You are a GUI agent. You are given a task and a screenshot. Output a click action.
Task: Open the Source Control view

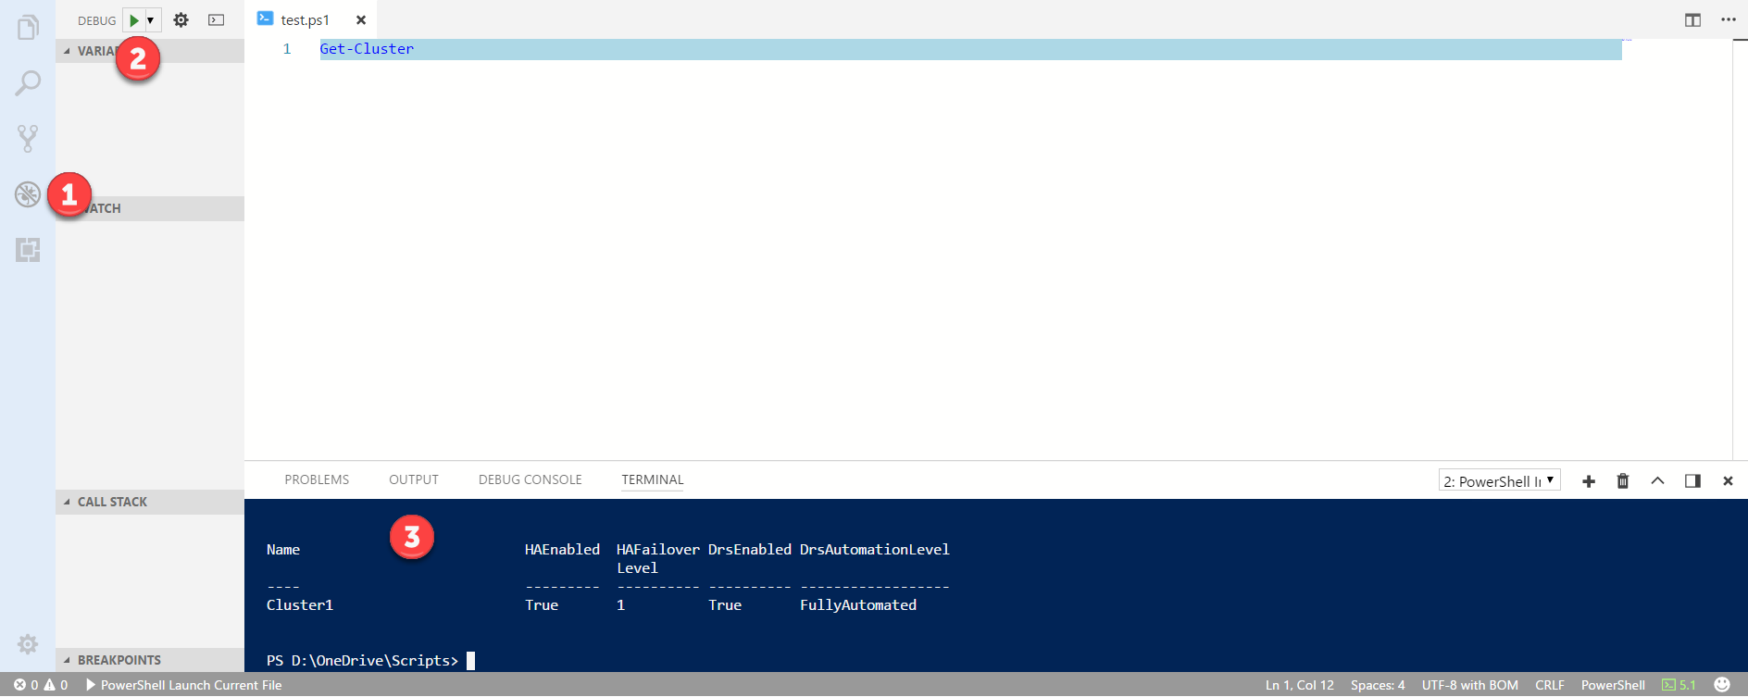[x=28, y=139]
